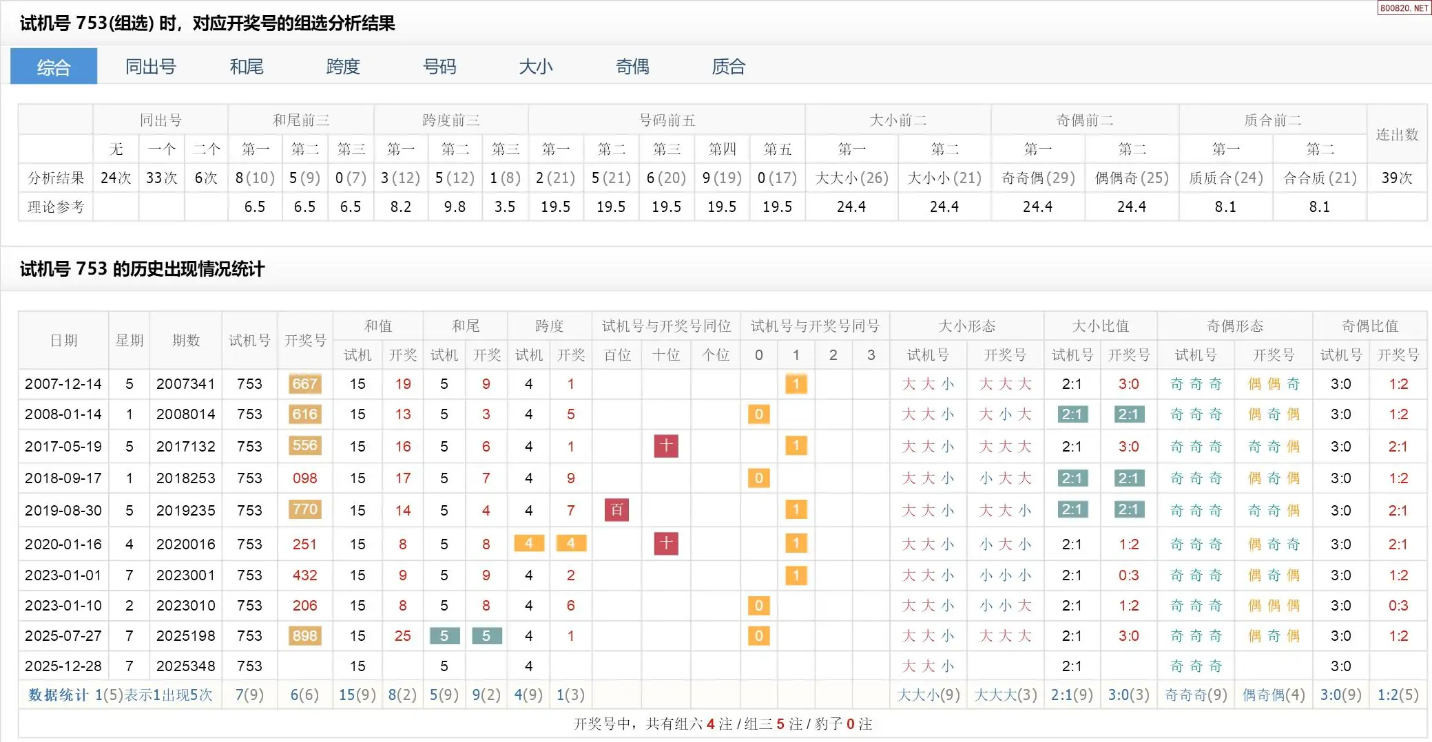
Task: Click period number 2025348 cell
Action: tap(186, 666)
